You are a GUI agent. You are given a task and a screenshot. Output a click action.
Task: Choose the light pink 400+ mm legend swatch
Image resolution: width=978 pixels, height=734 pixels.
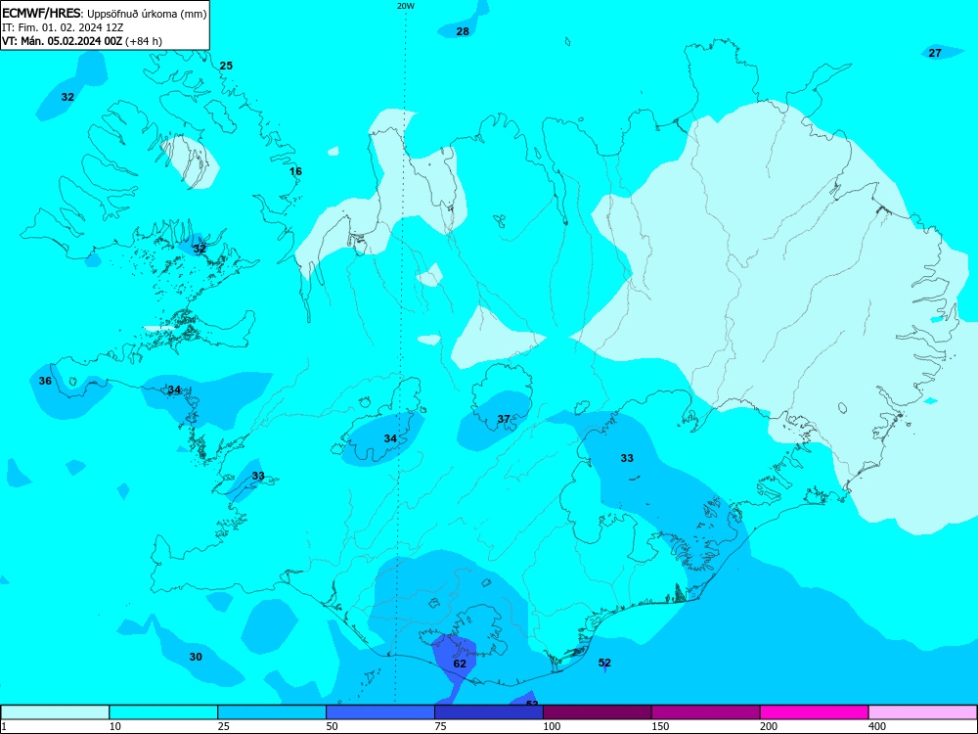click(x=923, y=712)
